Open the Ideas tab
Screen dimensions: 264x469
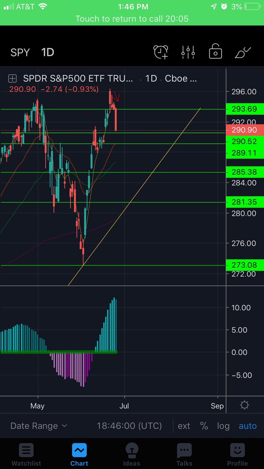coord(132,455)
